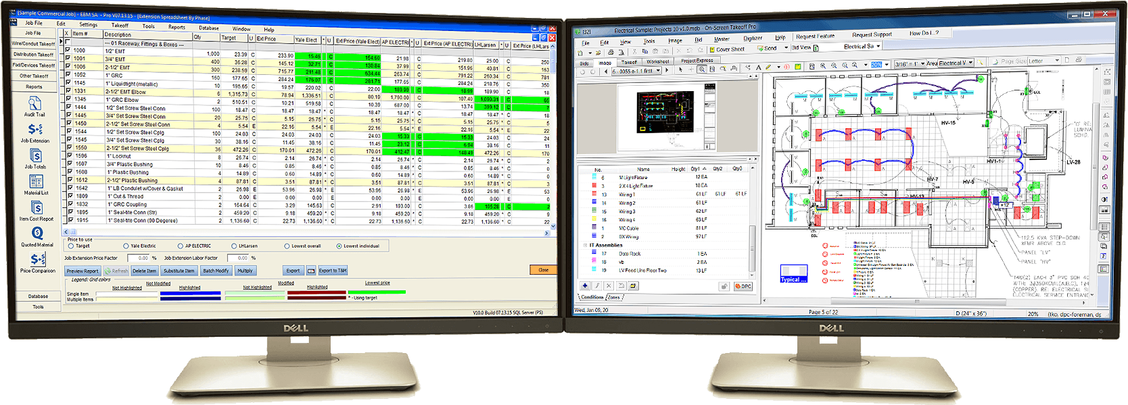Click the add condition plus icon
This screenshot has height=405, width=1128.
[x=585, y=286]
